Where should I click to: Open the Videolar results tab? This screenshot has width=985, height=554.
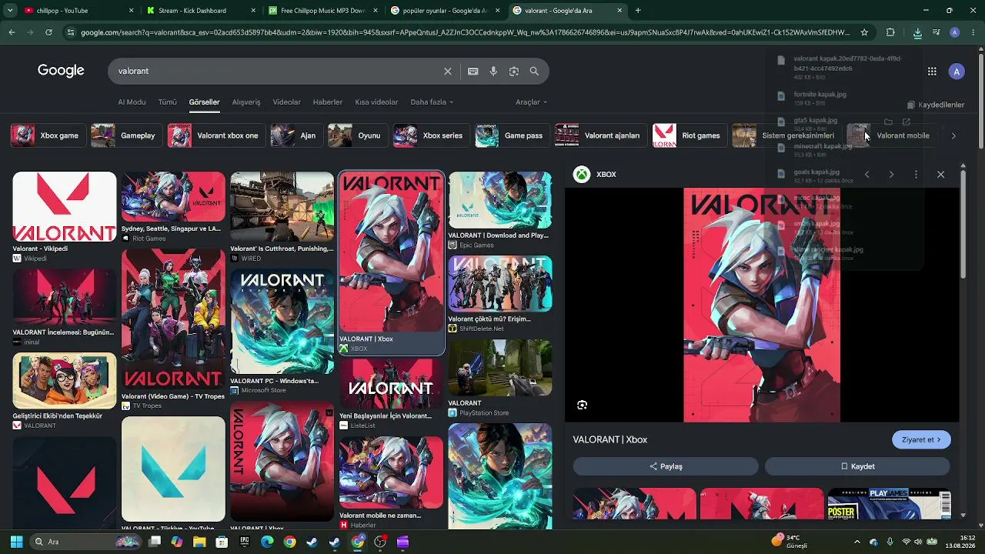(x=287, y=102)
